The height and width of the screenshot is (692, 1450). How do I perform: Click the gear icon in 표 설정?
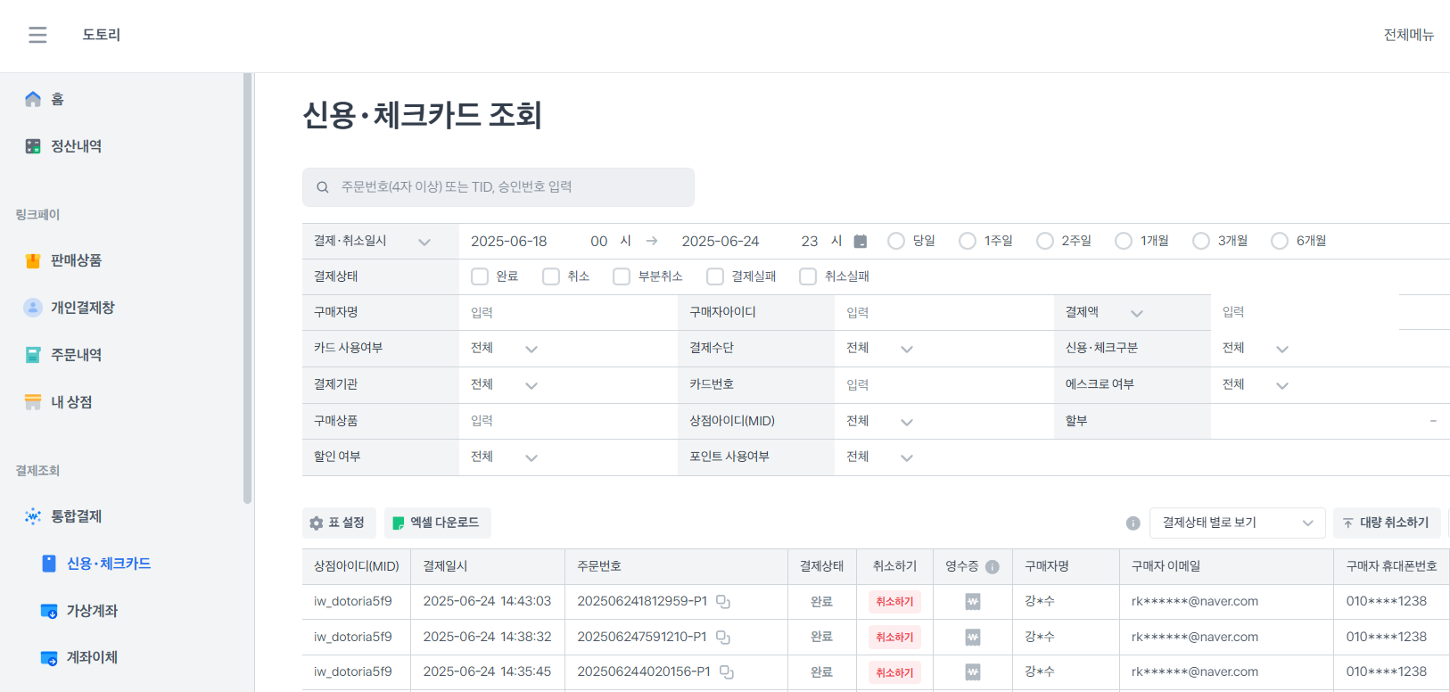tap(317, 523)
